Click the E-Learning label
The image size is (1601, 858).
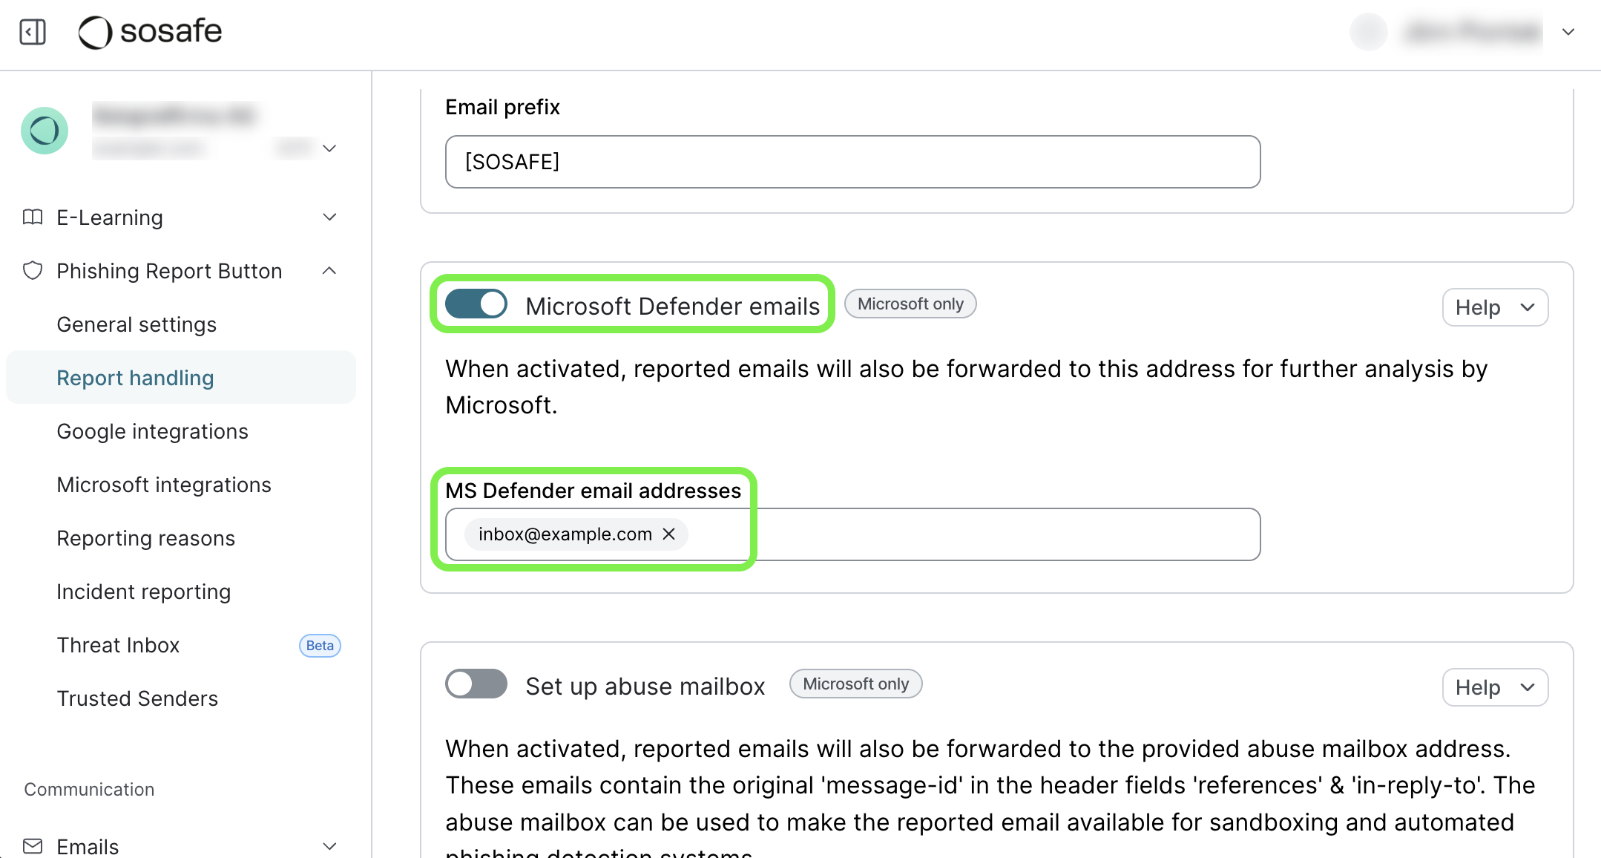[x=110, y=217]
